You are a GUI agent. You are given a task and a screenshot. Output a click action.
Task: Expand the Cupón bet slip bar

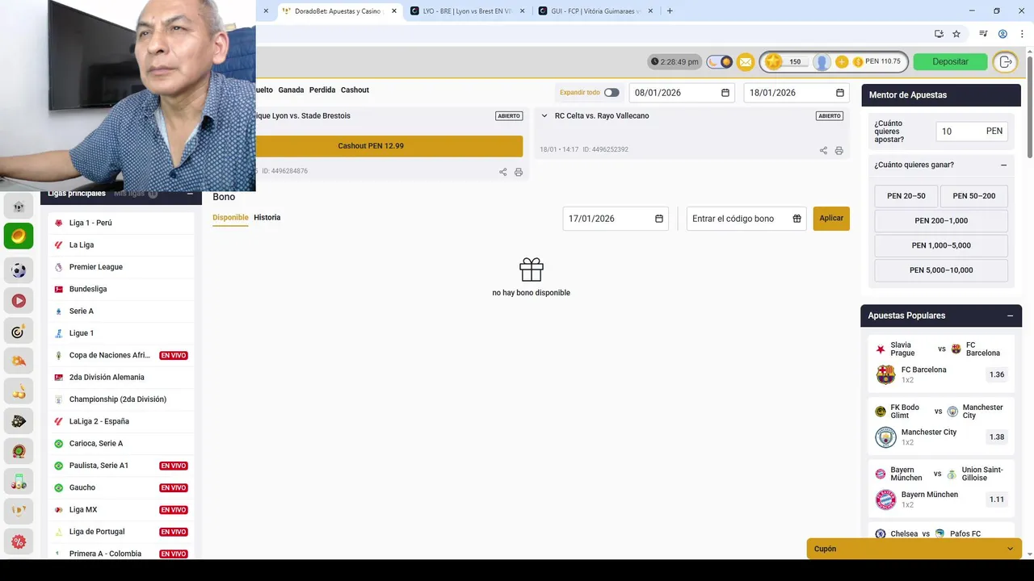coord(915,549)
